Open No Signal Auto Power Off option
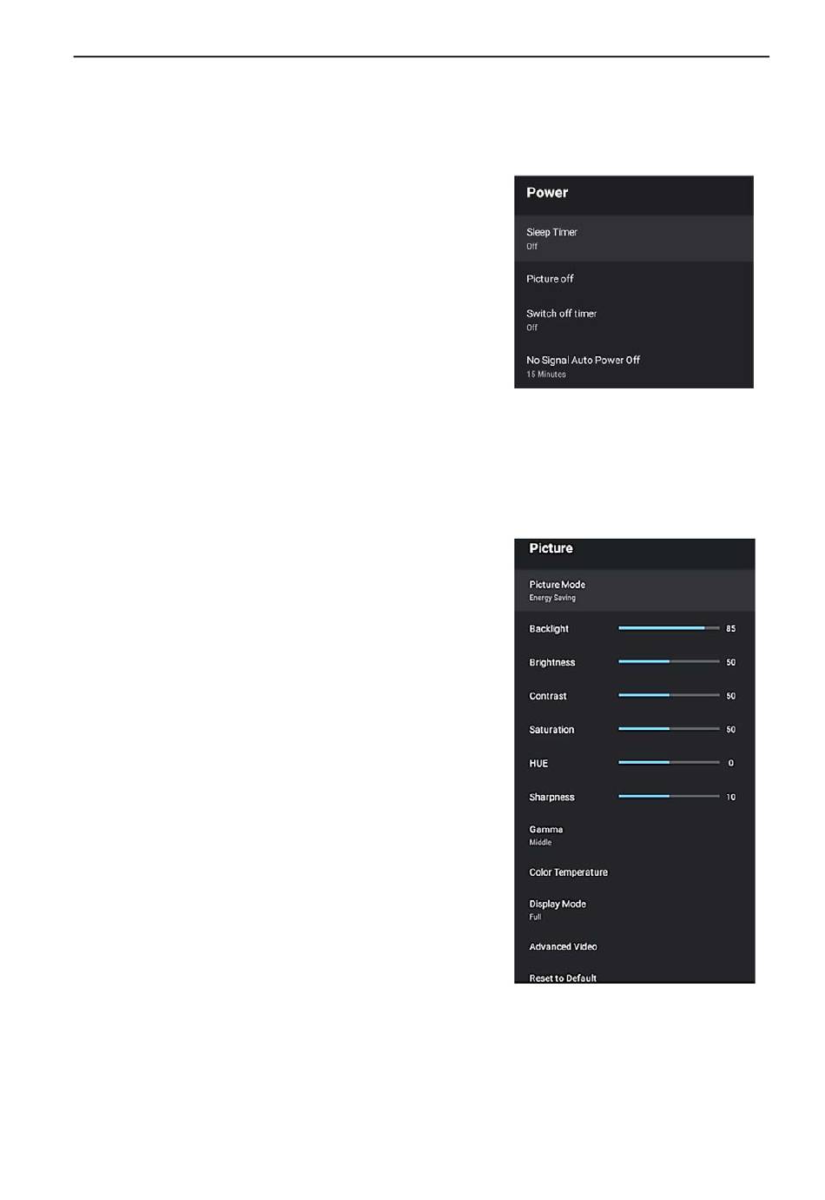 click(x=633, y=366)
